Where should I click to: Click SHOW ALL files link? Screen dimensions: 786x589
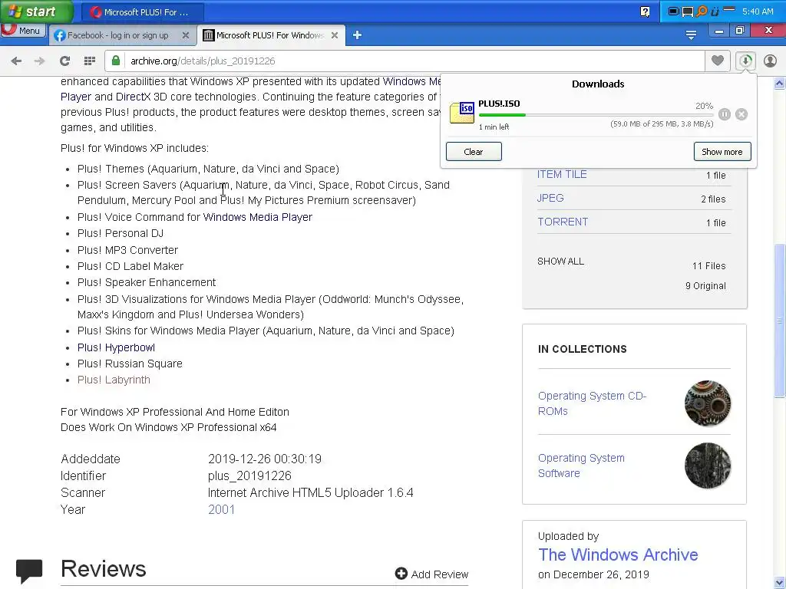point(560,262)
